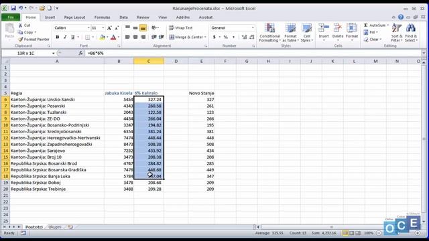Open Excel Help question mark icon
Screen dimensions: 429x241
(x=401, y=17)
